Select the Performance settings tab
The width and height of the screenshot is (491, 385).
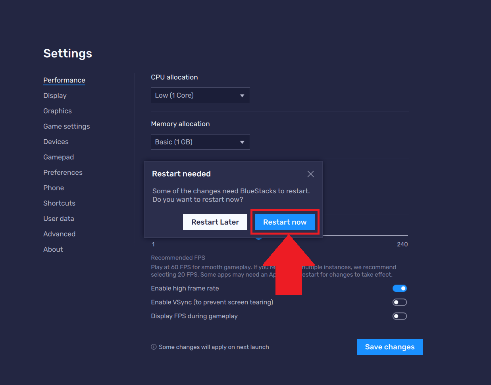point(64,80)
